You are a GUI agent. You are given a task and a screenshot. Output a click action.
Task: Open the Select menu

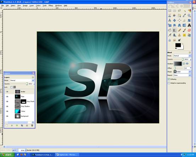[x=13, y=6]
